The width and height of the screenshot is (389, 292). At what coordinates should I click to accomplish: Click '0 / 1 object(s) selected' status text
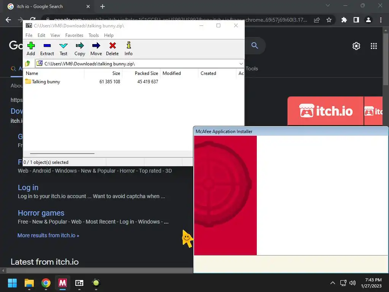pos(46,162)
